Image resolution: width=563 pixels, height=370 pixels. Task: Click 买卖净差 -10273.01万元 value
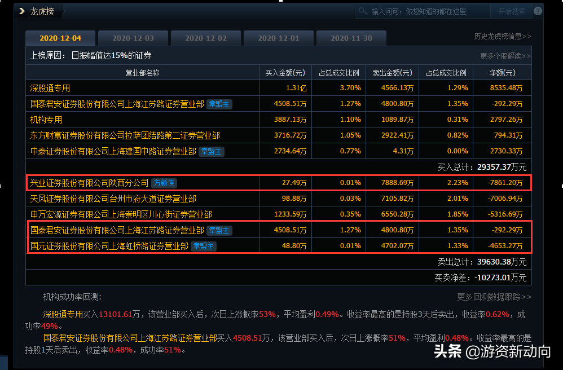pyautogui.click(x=481, y=277)
